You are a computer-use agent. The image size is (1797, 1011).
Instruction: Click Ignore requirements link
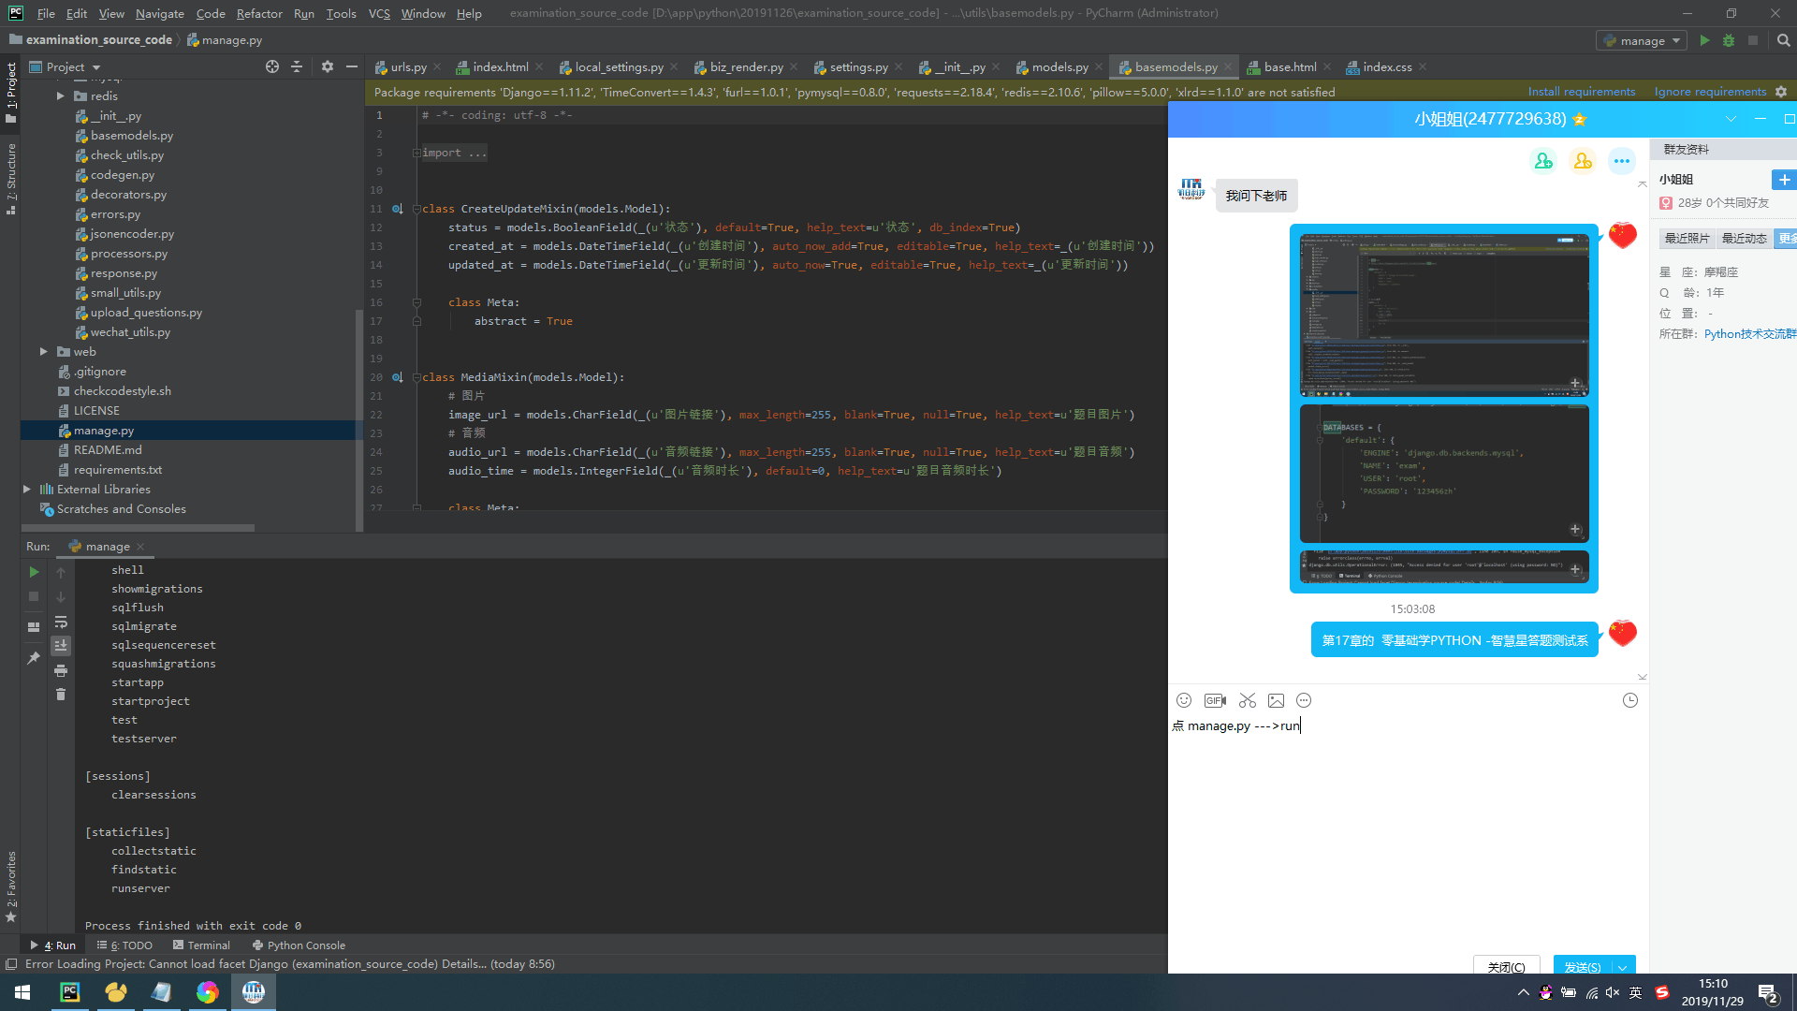[1710, 92]
